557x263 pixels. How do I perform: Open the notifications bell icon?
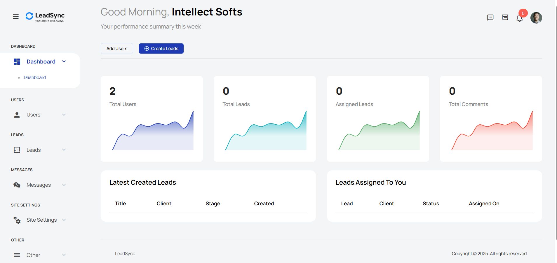[519, 18]
